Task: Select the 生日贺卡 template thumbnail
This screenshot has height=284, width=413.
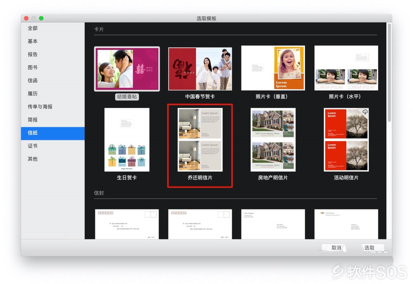Action: (127, 140)
